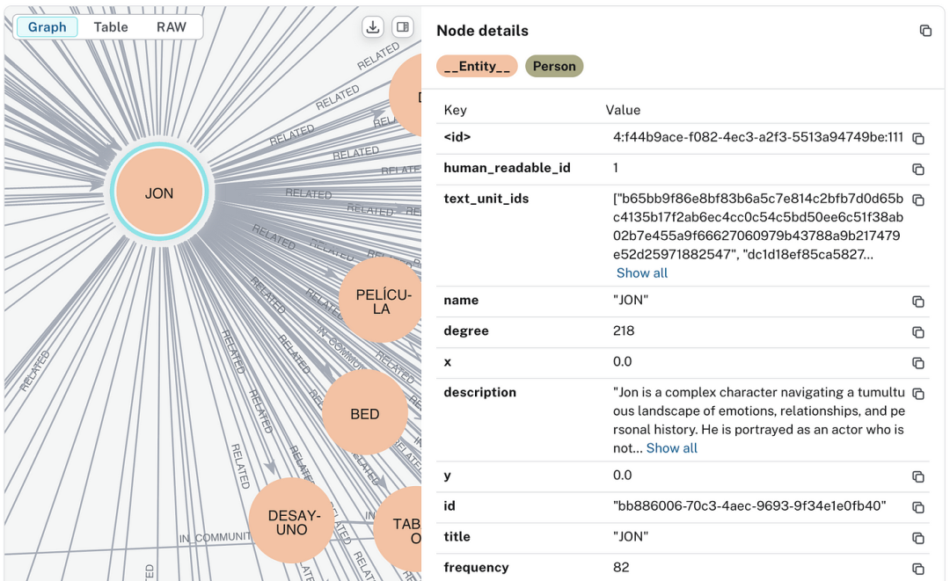This screenshot has height=581, width=950.
Task: Copy the frequency property value
Action: 917,569
